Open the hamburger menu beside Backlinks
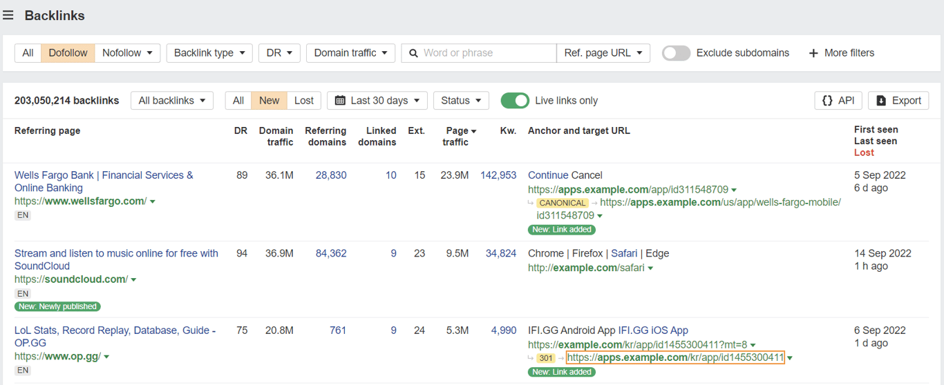 pos(8,15)
